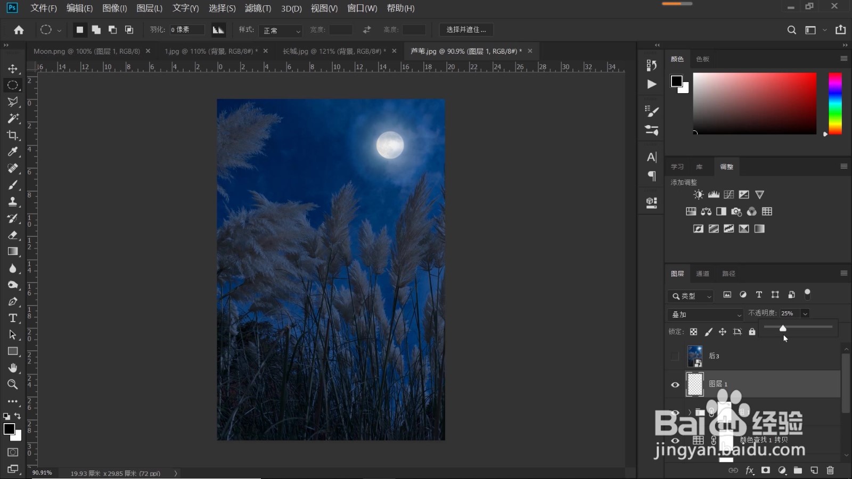
Task: Toggle the layer filter switch
Action: (807, 294)
